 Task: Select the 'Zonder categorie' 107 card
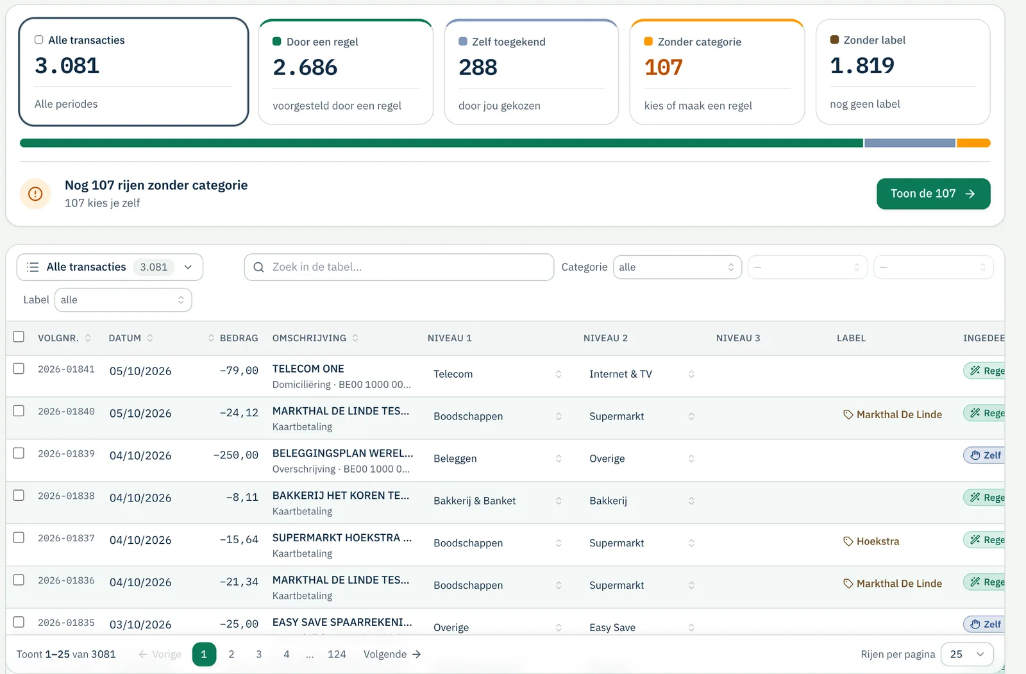(717, 72)
